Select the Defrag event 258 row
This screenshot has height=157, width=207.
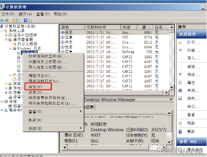click(x=115, y=52)
